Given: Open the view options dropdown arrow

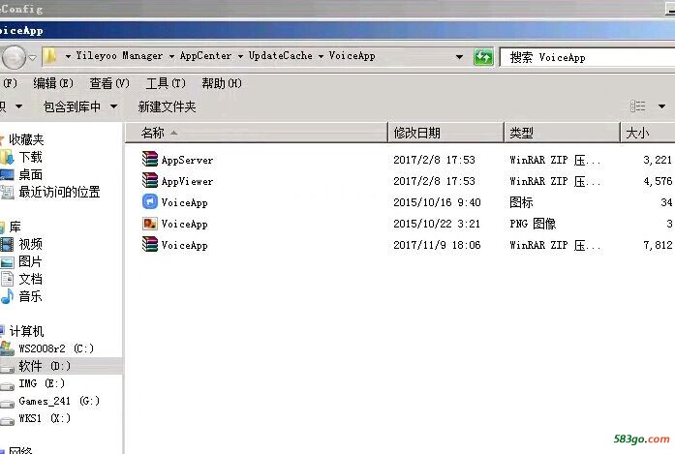Looking at the screenshot, I should tap(661, 106).
